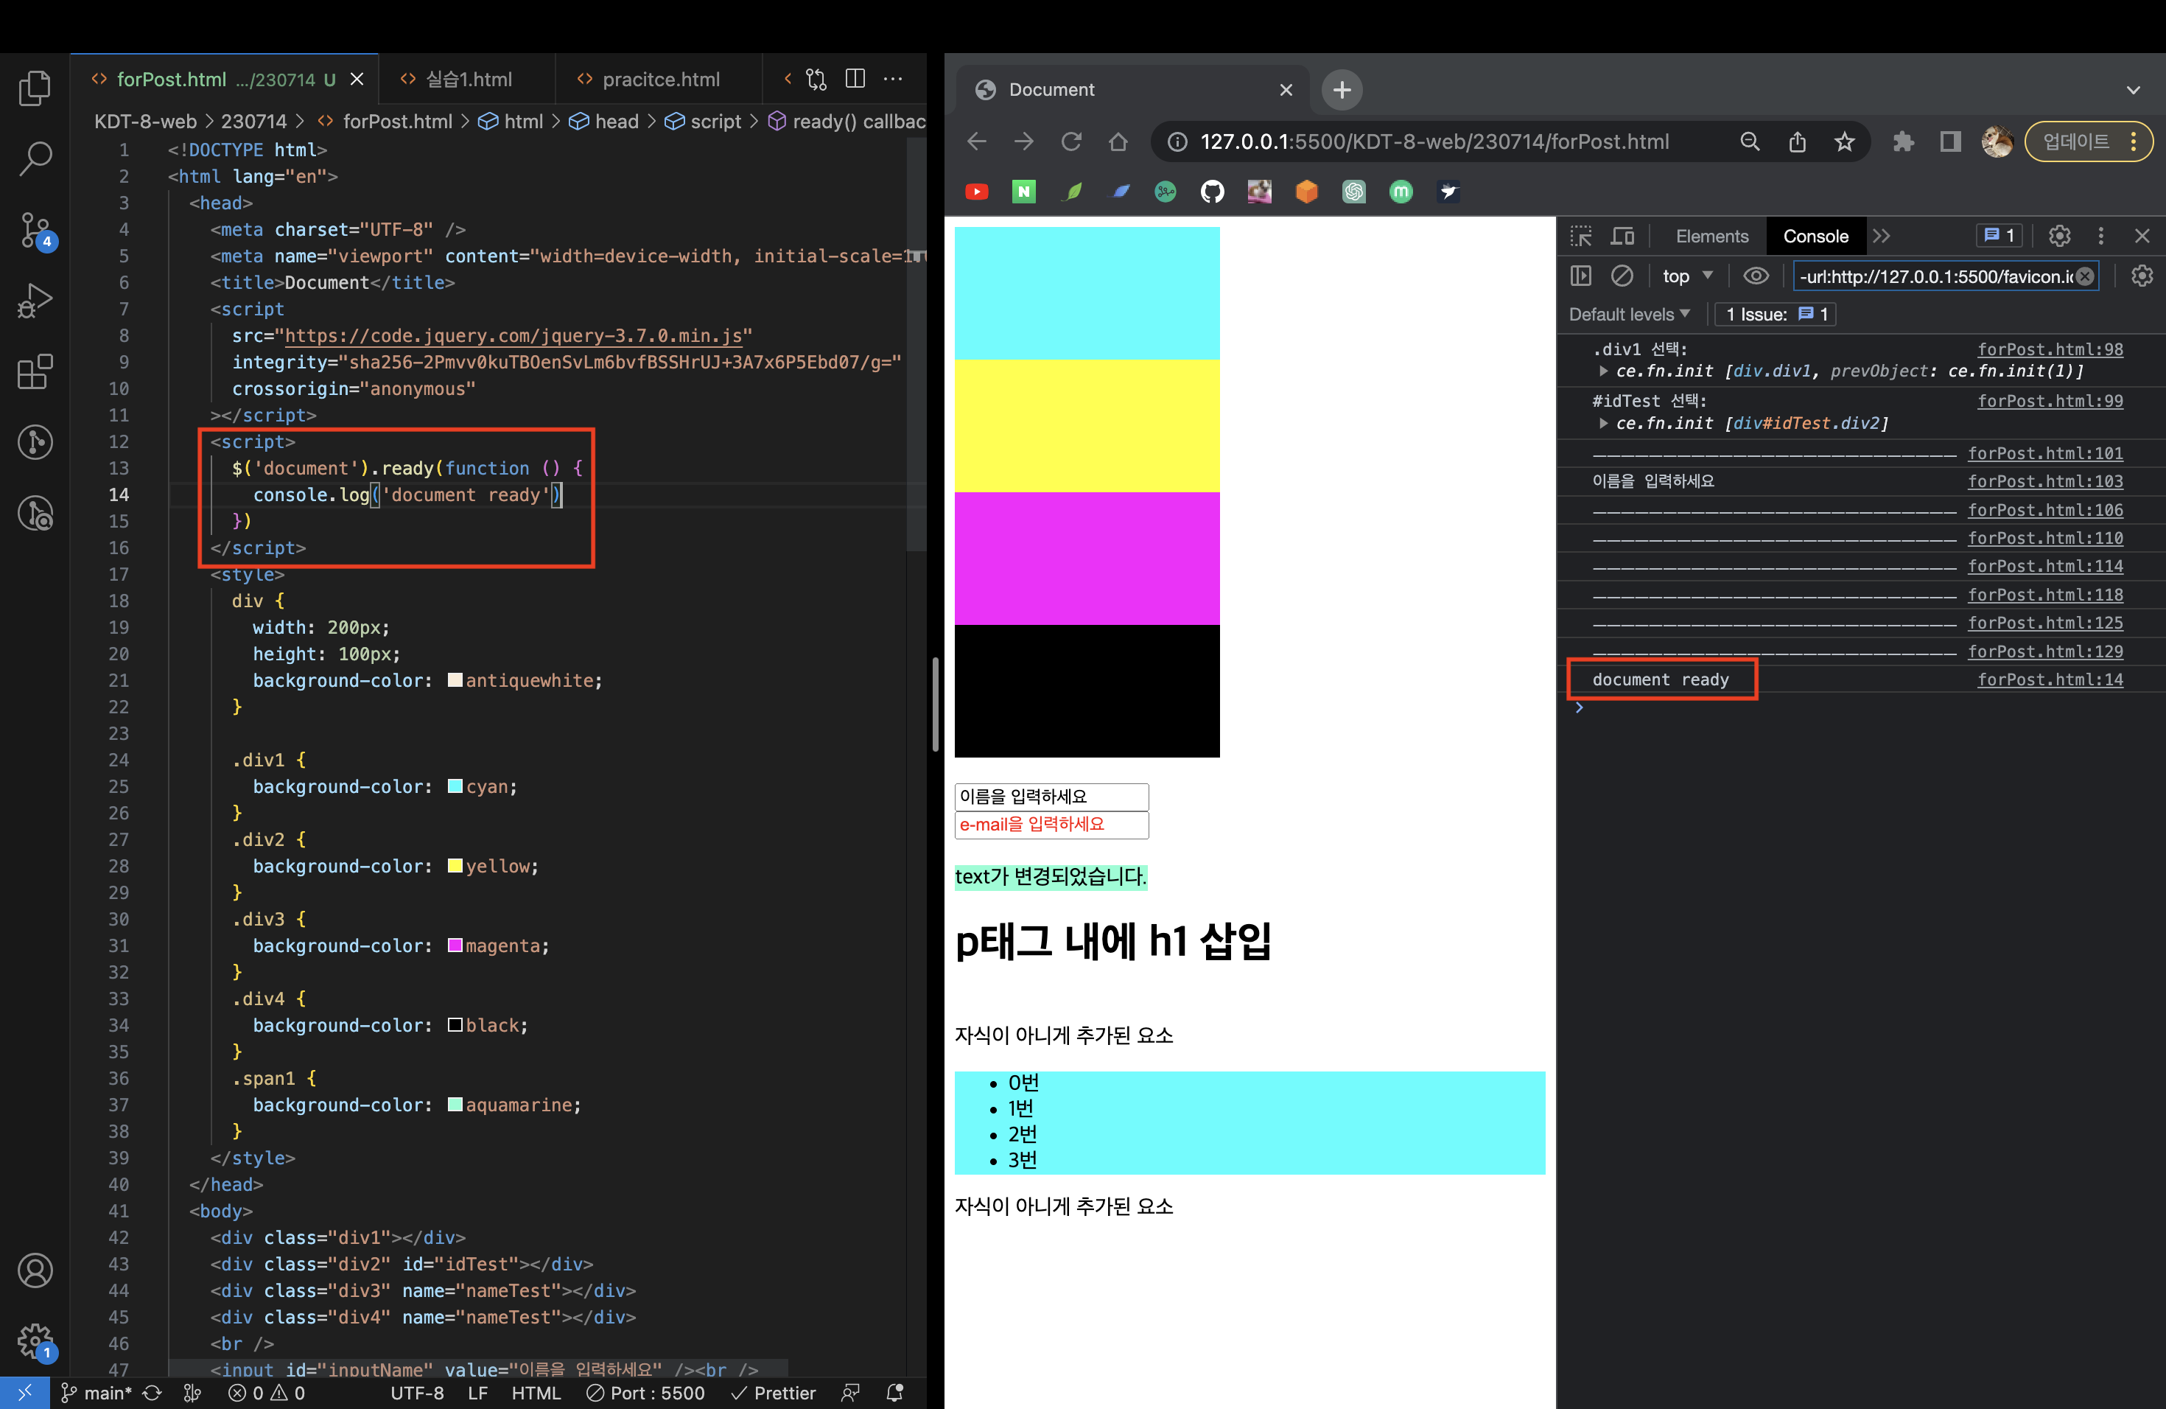Viewport: 2166px width, 1409px height.
Task: Open notifications bell in status bar
Action: 894,1393
